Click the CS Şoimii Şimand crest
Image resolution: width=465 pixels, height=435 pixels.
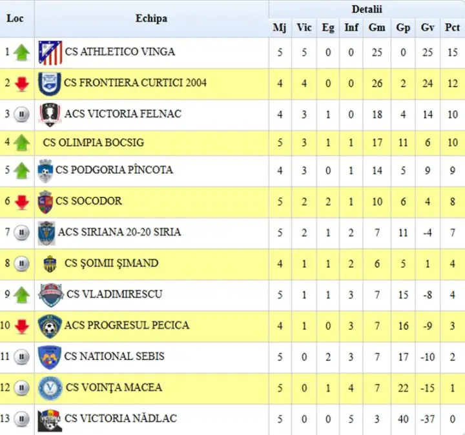(50, 264)
